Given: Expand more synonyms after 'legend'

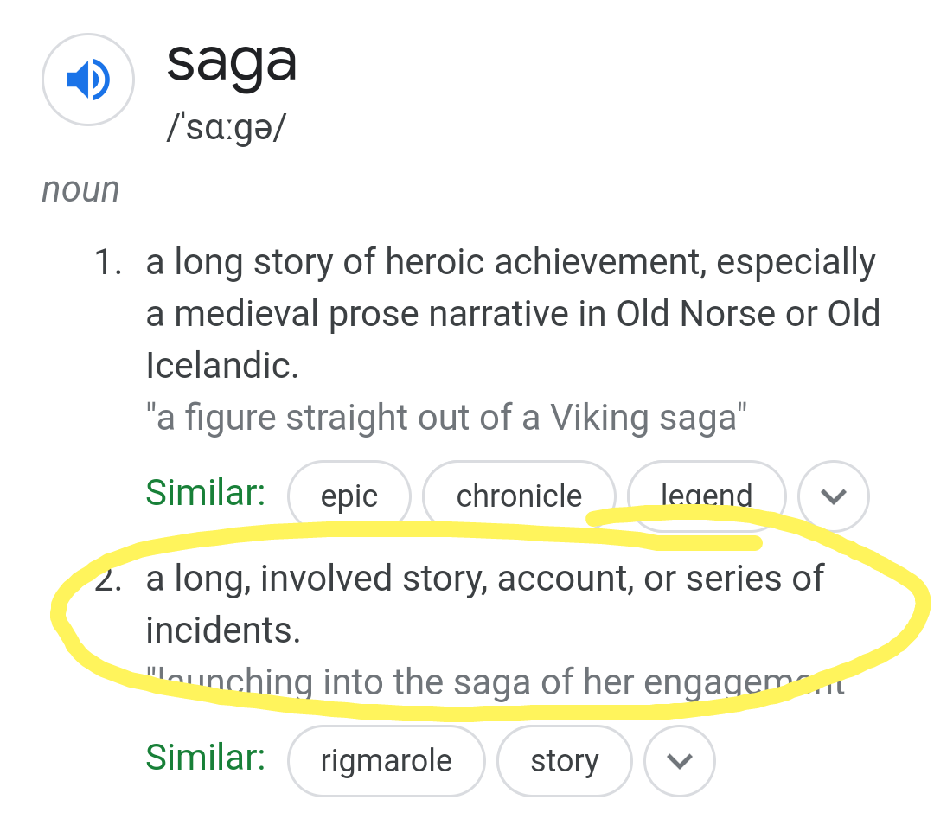Looking at the screenshot, I should tap(834, 496).
